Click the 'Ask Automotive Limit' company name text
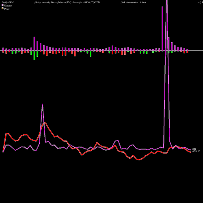Screen dimensions: 203x203 point(134,2)
